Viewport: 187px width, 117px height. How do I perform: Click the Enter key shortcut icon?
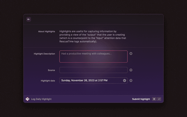click(159, 99)
